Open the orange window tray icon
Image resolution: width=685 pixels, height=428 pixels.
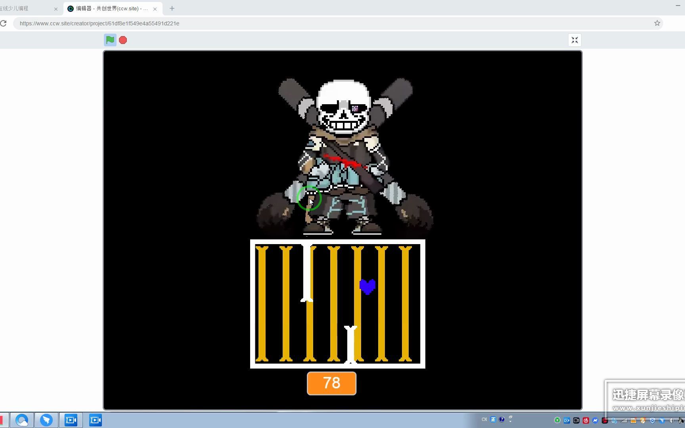pyautogui.click(x=633, y=420)
